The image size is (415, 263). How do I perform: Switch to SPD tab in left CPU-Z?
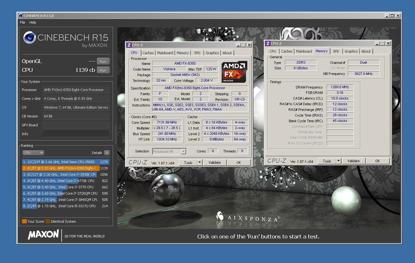click(197, 53)
